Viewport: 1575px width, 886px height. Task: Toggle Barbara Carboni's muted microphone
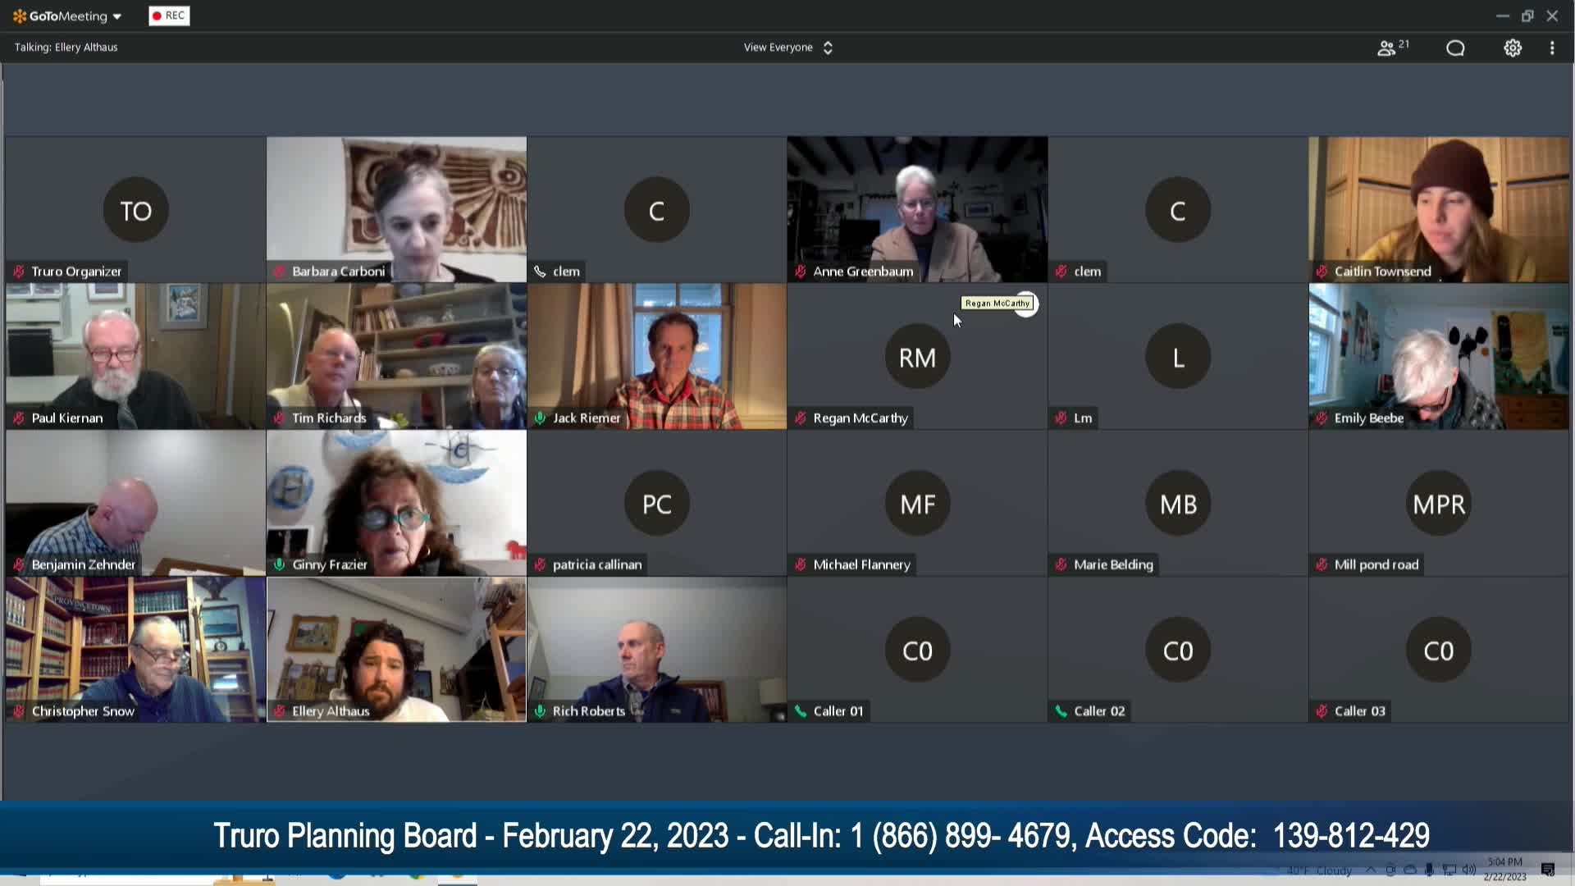click(x=279, y=271)
